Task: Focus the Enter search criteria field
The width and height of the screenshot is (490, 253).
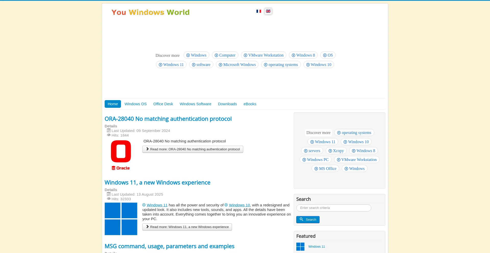Action: tap(334, 208)
